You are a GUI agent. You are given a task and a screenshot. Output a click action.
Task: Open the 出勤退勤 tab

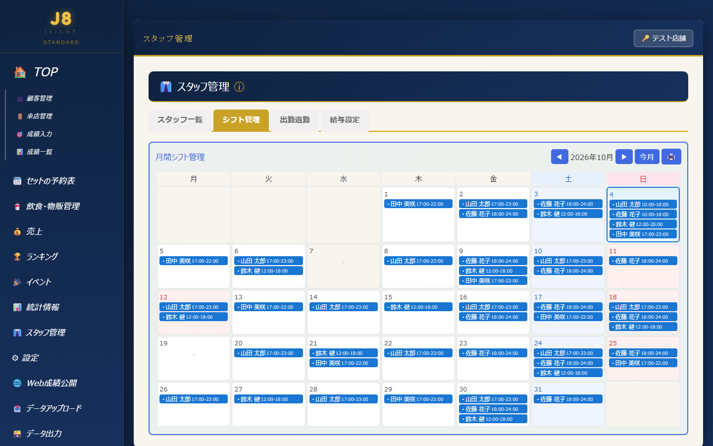[295, 120]
